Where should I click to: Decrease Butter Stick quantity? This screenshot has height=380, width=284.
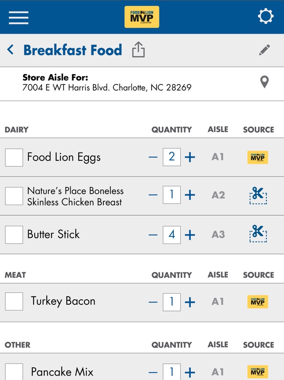click(153, 234)
